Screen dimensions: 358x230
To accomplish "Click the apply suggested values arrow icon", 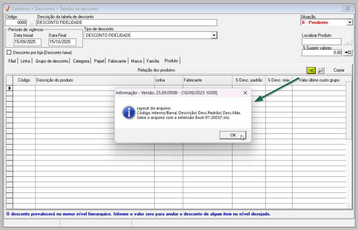I will click(x=348, y=53).
